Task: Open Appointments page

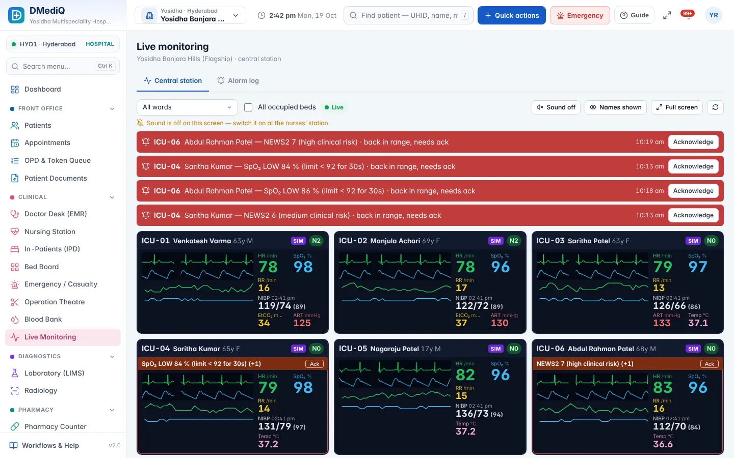Action: click(63, 143)
